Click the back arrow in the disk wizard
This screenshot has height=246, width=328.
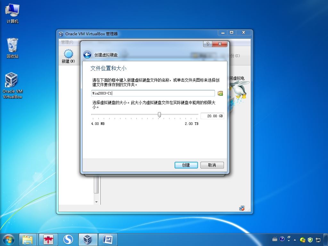tap(87, 55)
